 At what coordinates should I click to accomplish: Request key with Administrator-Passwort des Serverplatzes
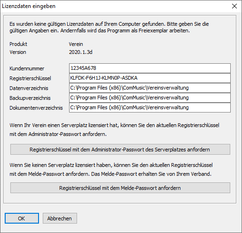120,150
